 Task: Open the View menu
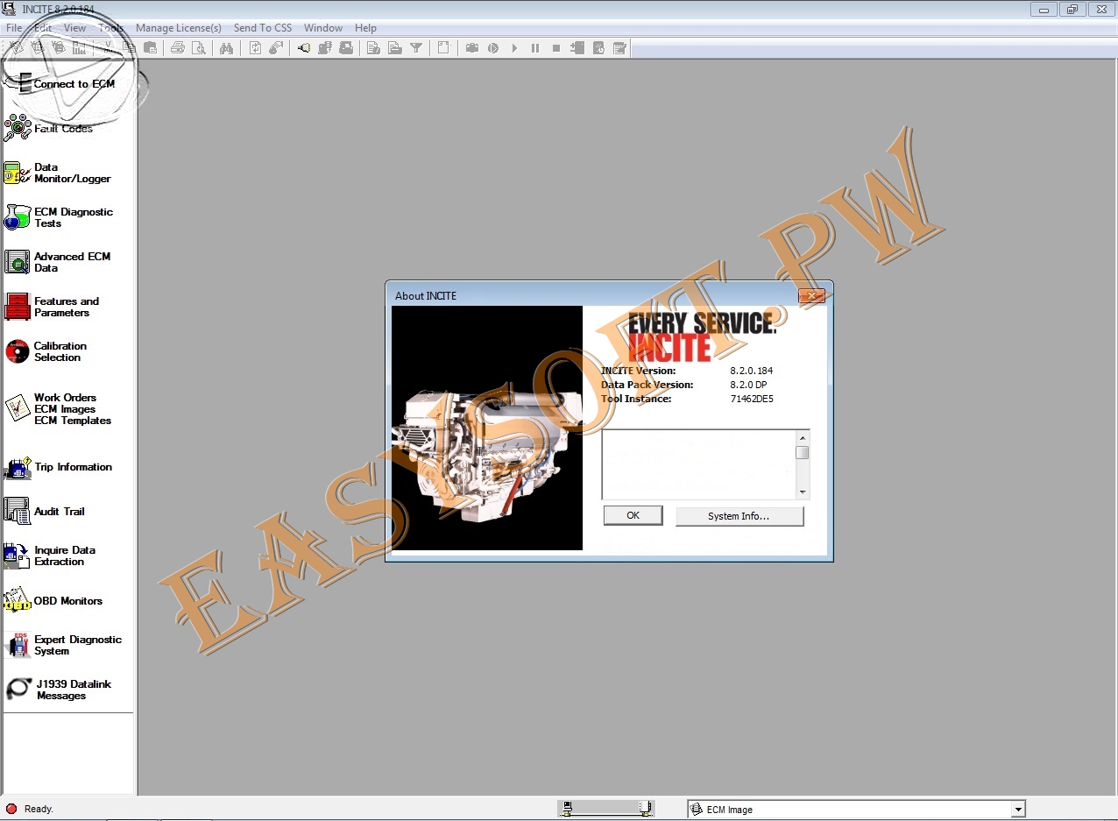point(75,28)
